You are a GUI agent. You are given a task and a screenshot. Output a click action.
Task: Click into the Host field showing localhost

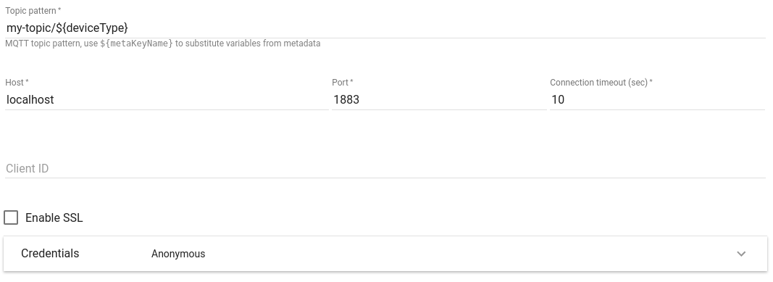click(x=167, y=99)
